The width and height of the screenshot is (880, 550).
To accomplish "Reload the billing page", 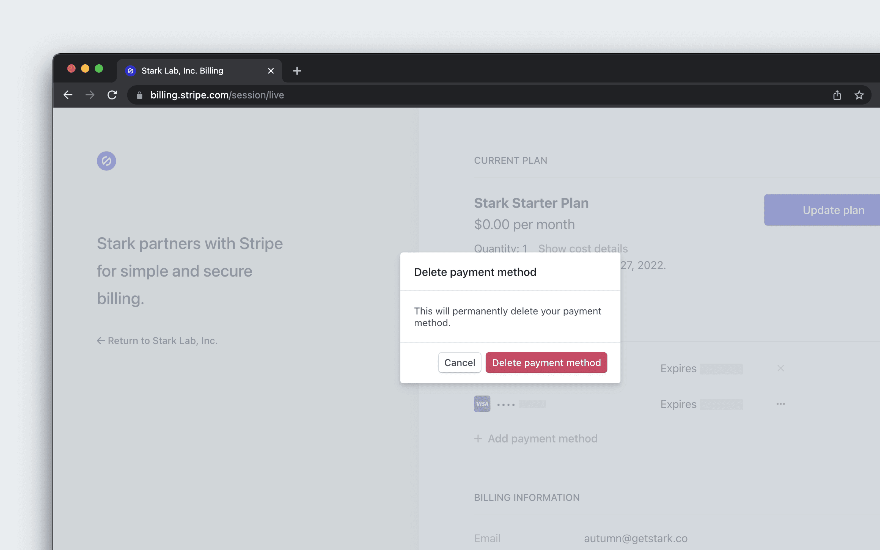I will (x=112, y=95).
